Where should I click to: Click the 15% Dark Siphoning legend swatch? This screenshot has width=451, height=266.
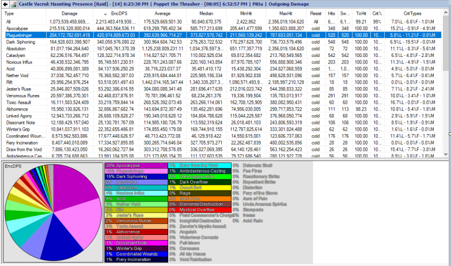click(137, 177)
